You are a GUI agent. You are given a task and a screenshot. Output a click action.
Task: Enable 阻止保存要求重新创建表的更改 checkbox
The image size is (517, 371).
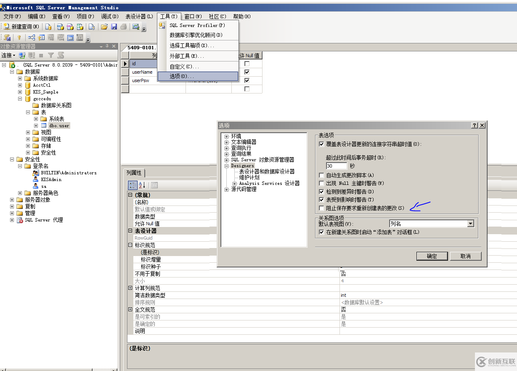click(322, 208)
